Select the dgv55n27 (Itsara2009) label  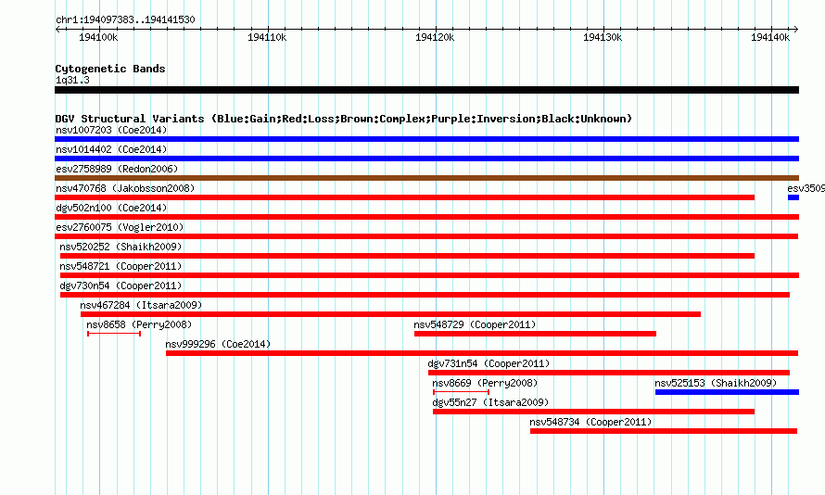(490, 402)
